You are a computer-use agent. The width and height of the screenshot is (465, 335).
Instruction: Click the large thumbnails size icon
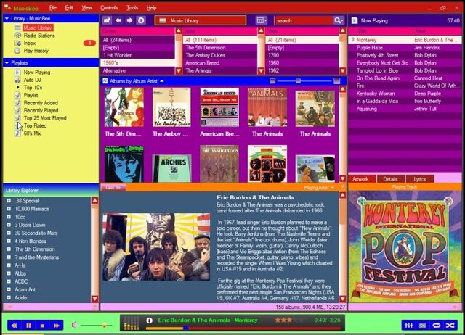point(337,80)
